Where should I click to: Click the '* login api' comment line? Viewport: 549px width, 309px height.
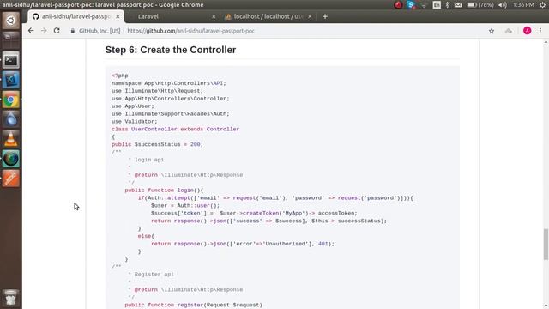146,160
